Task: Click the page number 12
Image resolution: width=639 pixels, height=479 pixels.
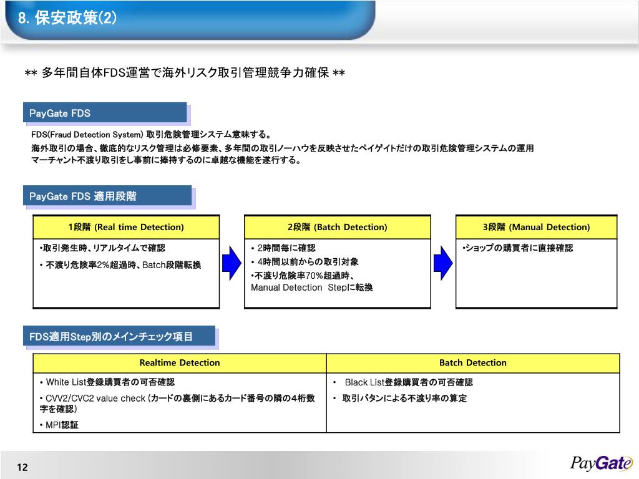Action: pos(22,467)
